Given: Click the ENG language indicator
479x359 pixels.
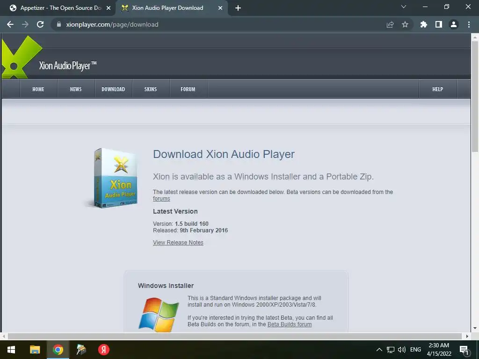Looking at the screenshot, I should pyautogui.click(x=415, y=350).
